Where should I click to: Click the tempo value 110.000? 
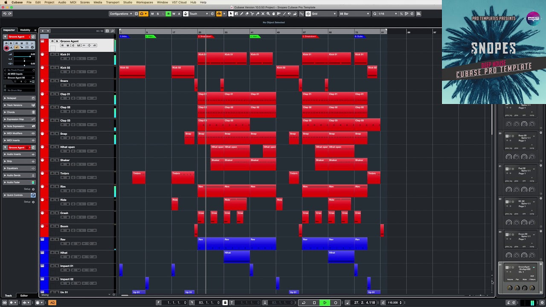(x=393, y=303)
